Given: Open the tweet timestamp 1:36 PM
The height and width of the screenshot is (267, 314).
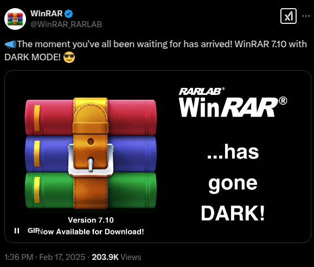Looking at the screenshot, I should pyautogui.click(x=19, y=257).
